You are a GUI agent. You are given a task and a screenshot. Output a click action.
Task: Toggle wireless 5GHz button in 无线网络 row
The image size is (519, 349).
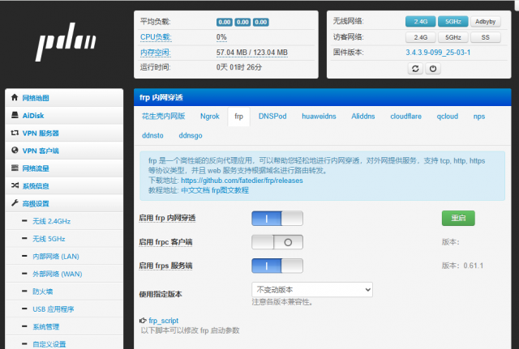click(453, 22)
